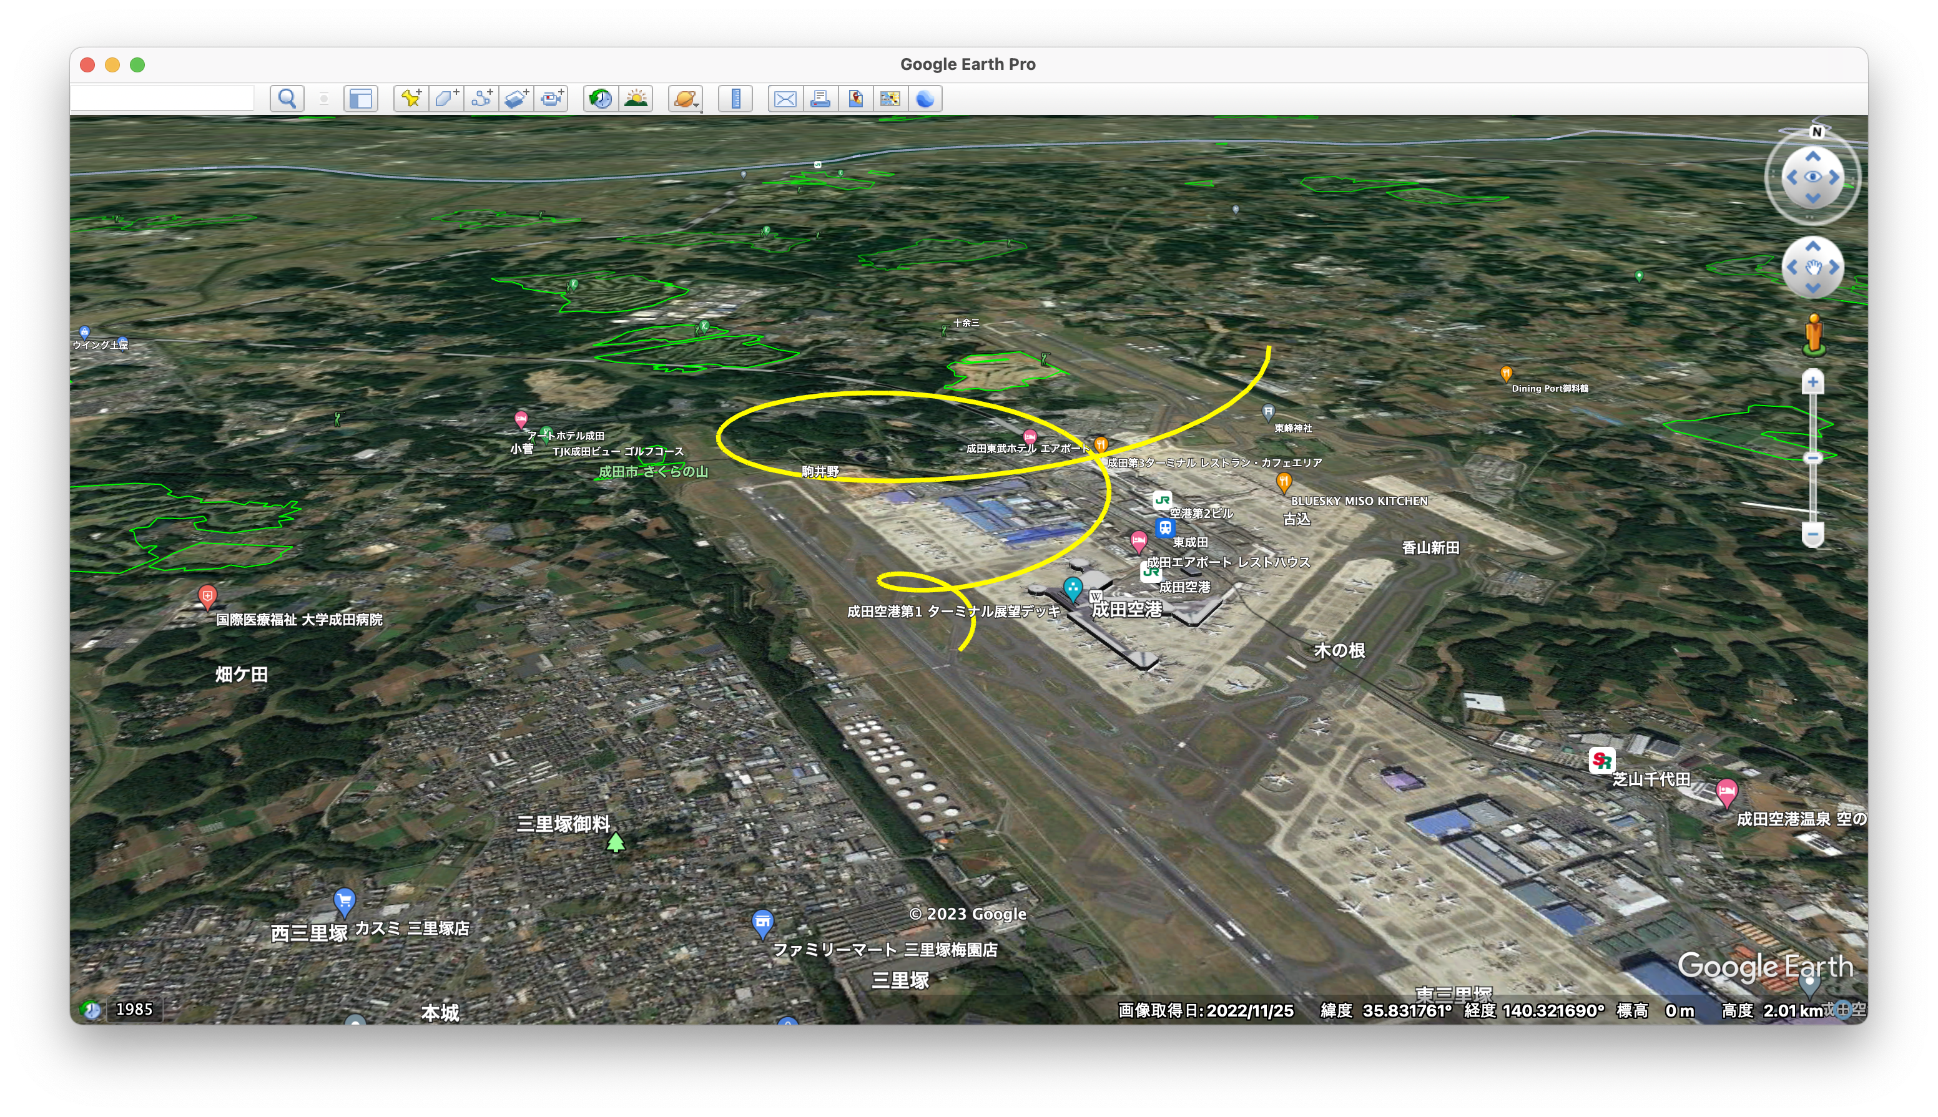Click the Print icon in the toolbar
The width and height of the screenshot is (1938, 1117).
[820, 99]
